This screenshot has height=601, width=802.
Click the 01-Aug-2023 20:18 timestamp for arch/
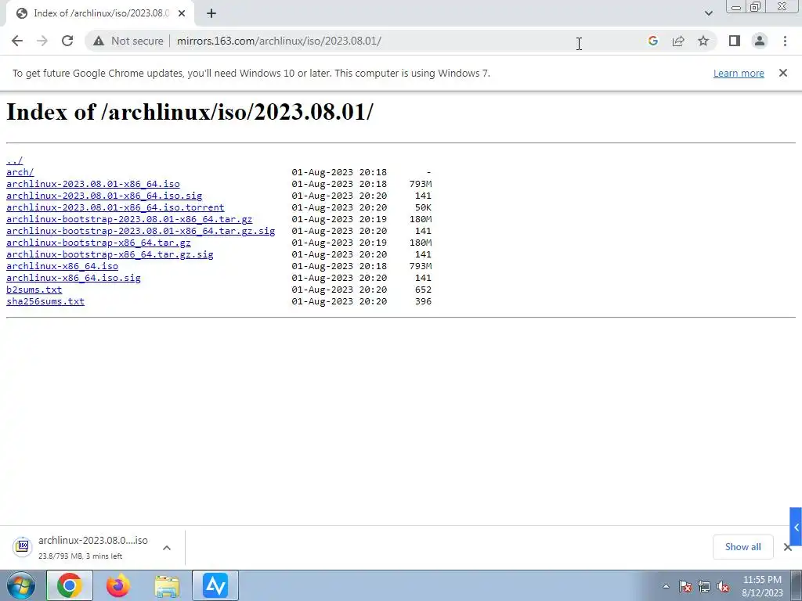click(x=339, y=172)
